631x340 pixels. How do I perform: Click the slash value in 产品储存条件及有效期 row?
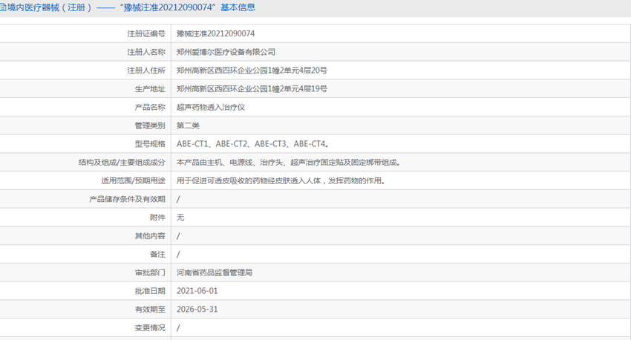tap(178, 199)
